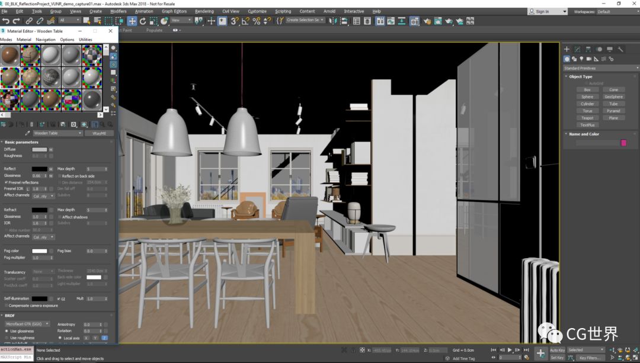Viewport: 640px width, 363px height.
Task: Choose the Select Object tool
Action: pyautogui.click(x=87, y=20)
